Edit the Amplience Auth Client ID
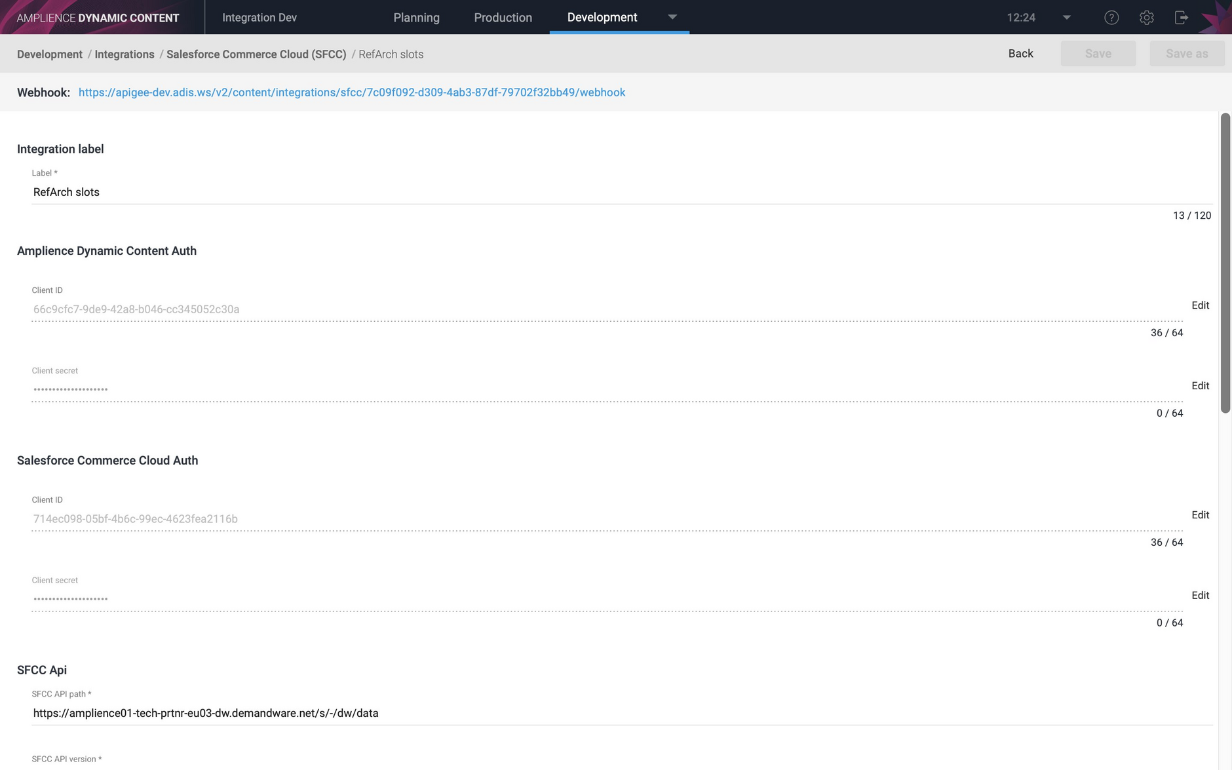 (x=1200, y=305)
